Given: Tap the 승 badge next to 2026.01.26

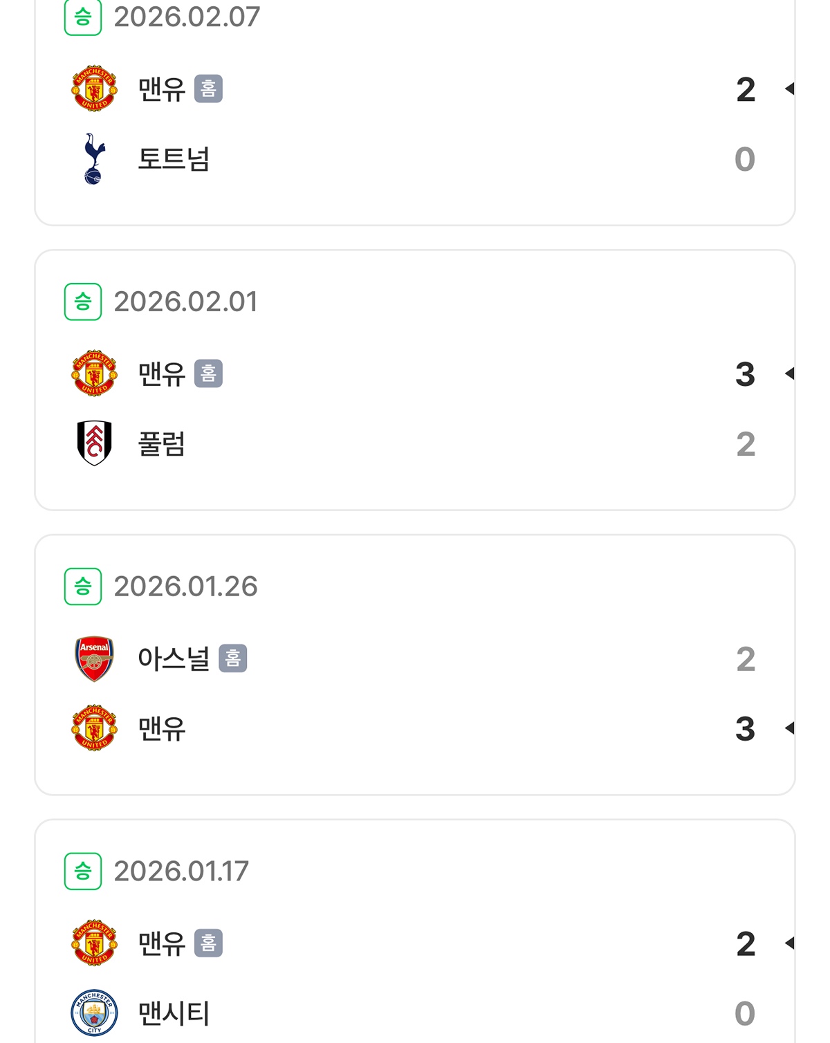Looking at the screenshot, I should [x=83, y=587].
